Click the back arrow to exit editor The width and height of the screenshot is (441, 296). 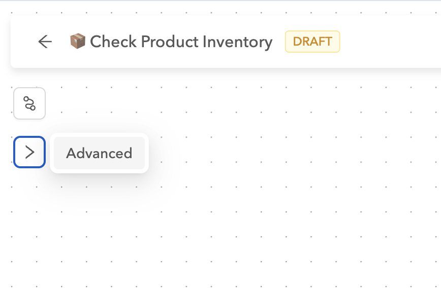click(45, 42)
